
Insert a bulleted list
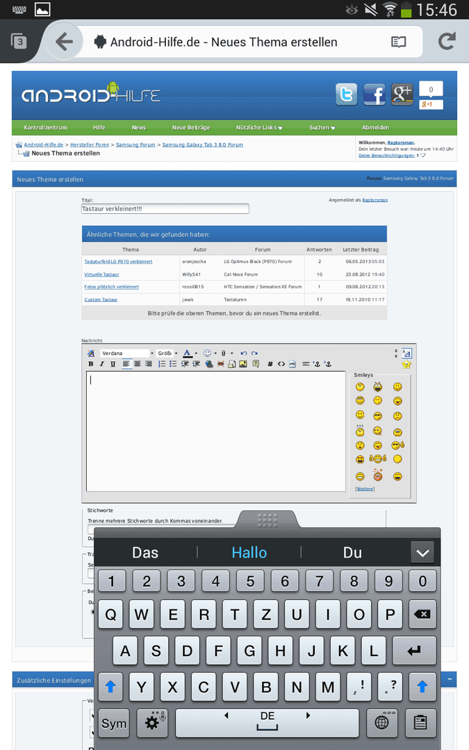tap(173, 364)
